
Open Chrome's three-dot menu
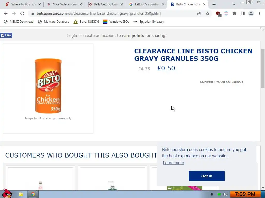[x=259, y=13]
